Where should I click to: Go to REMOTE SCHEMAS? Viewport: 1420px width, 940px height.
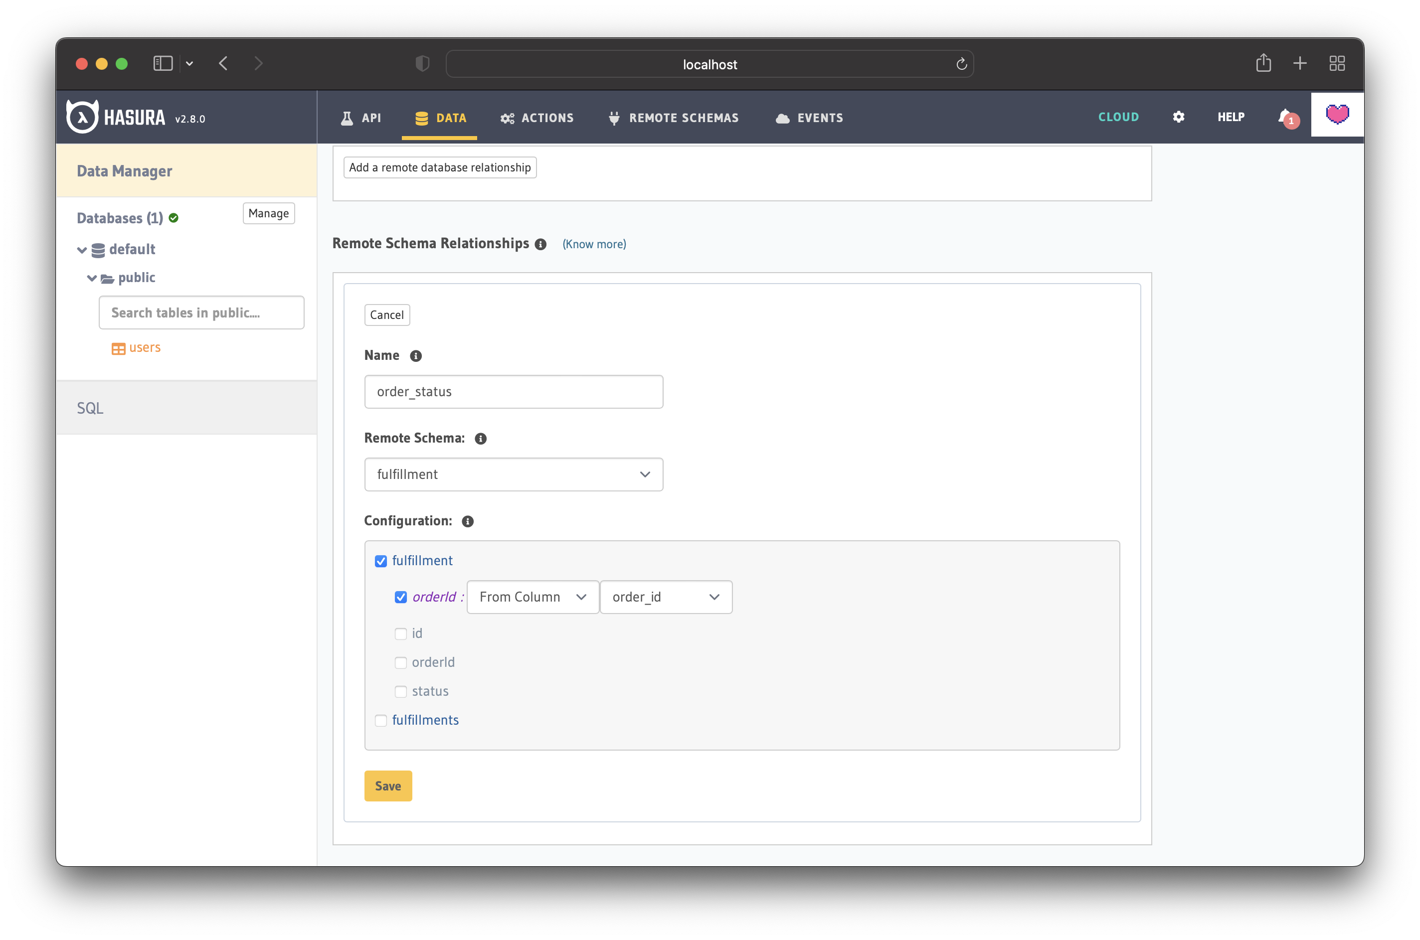click(x=674, y=118)
